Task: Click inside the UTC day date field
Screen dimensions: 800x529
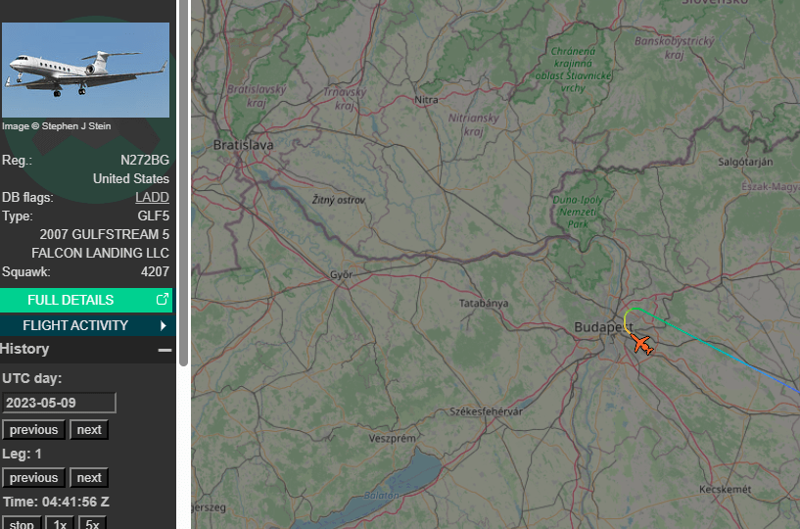Action: [59, 403]
